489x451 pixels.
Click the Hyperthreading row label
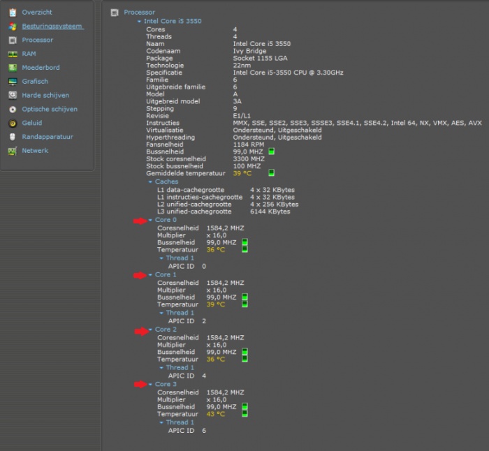tap(170, 138)
